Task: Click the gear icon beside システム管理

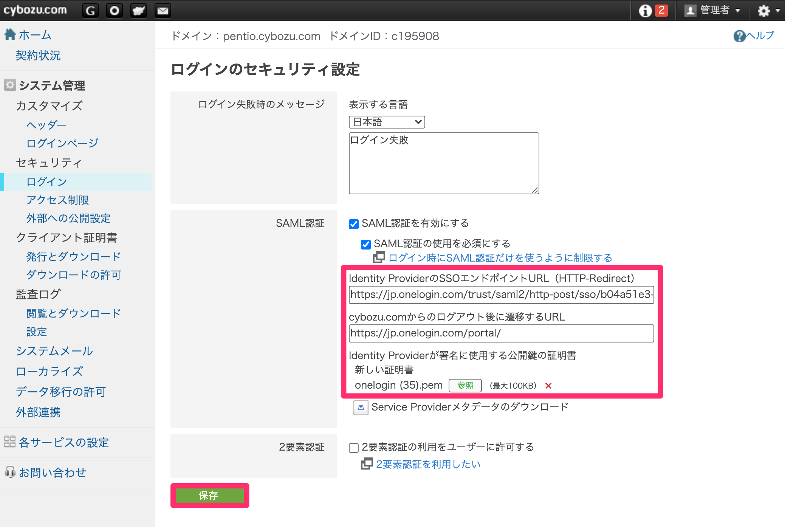Action: click(x=10, y=85)
